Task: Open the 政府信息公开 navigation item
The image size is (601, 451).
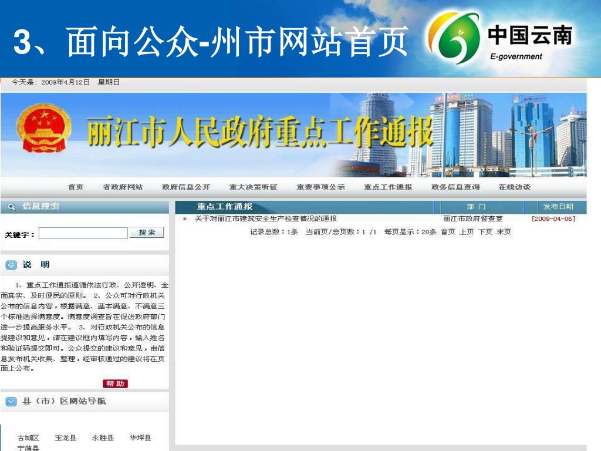Action: (x=186, y=187)
